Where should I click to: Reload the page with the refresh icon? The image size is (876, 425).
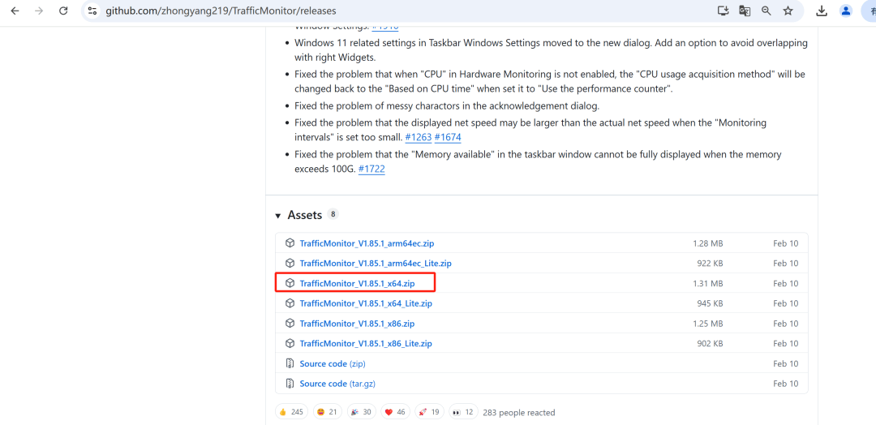63,11
